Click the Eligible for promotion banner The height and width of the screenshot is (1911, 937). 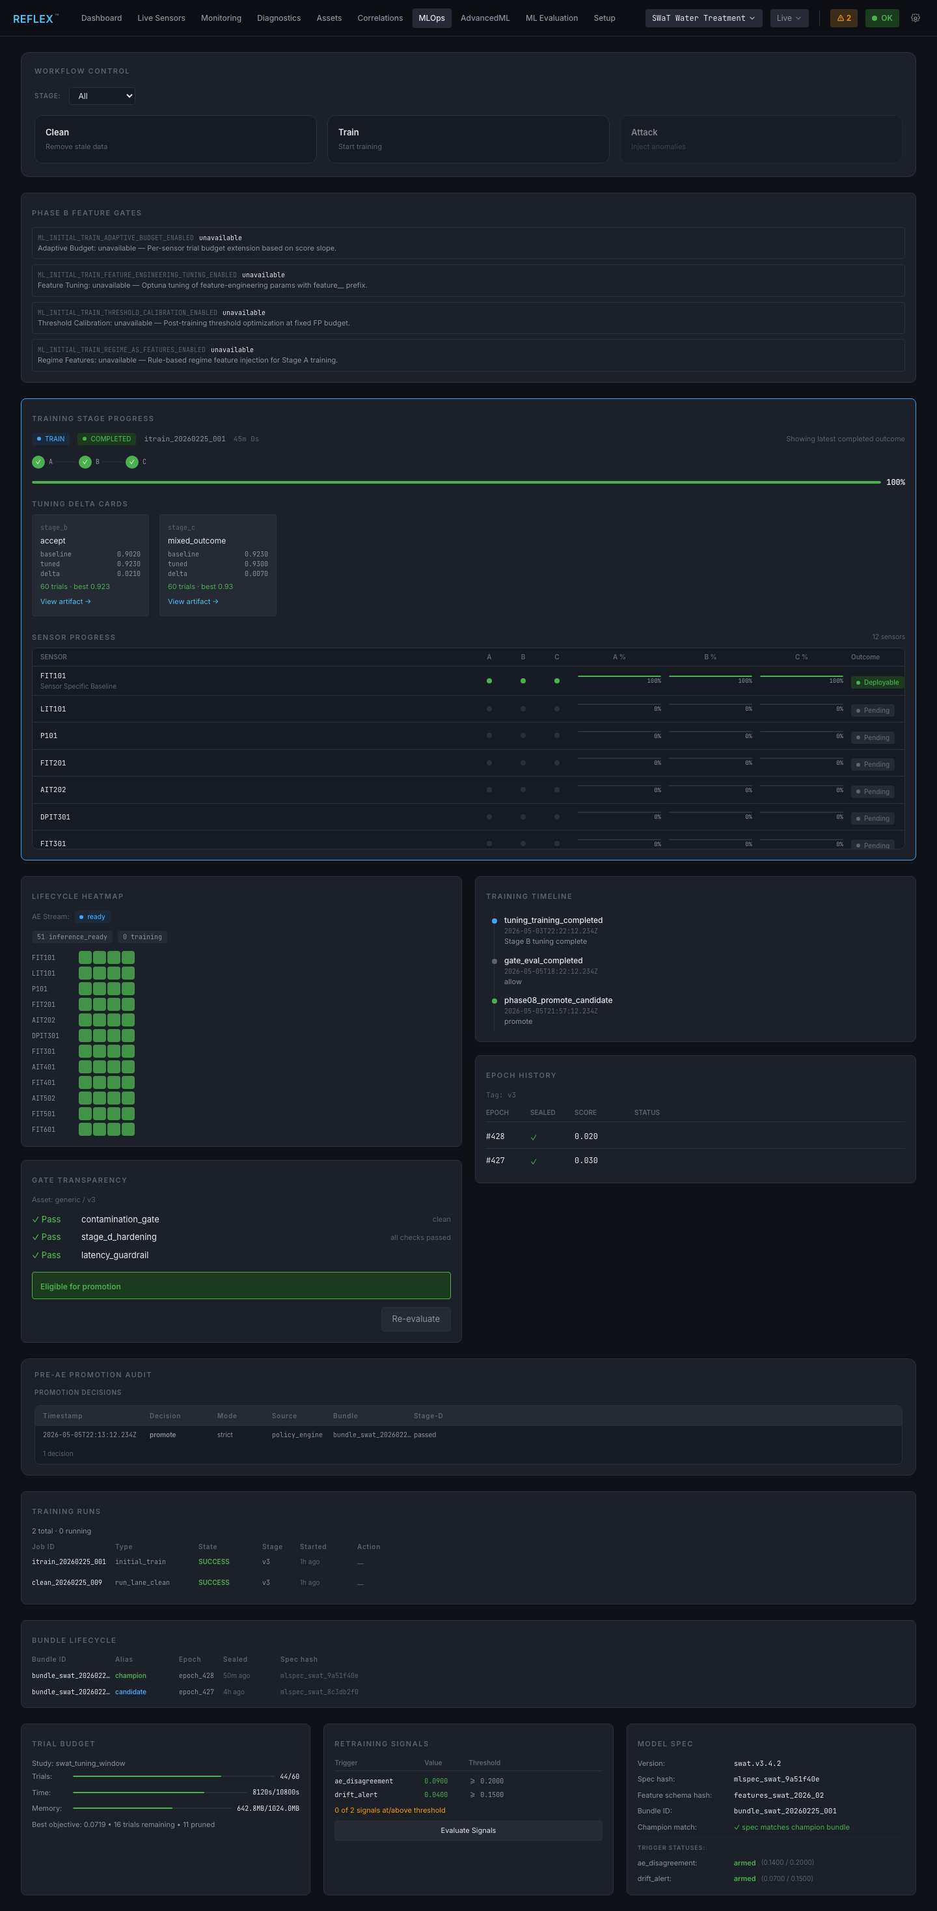click(241, 1285)
